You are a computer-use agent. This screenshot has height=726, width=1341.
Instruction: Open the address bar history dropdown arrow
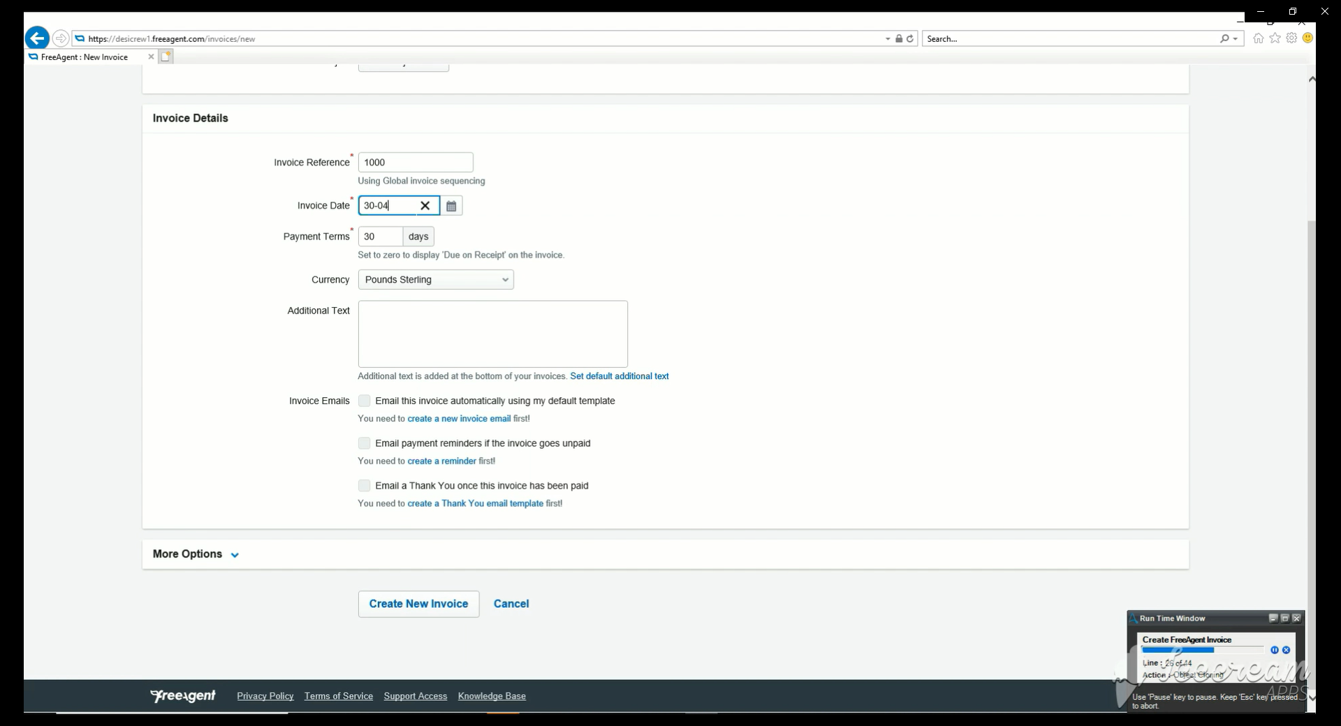(x=888, y=39)
